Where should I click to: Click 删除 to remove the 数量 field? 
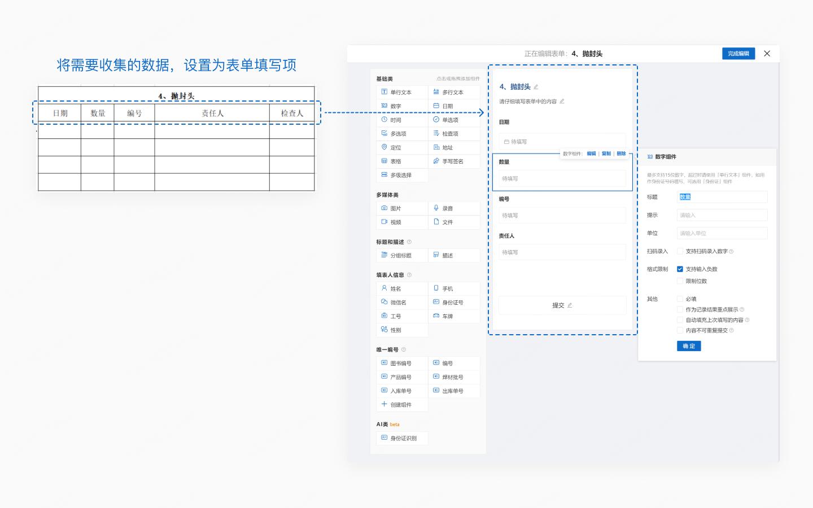(621, 154)
